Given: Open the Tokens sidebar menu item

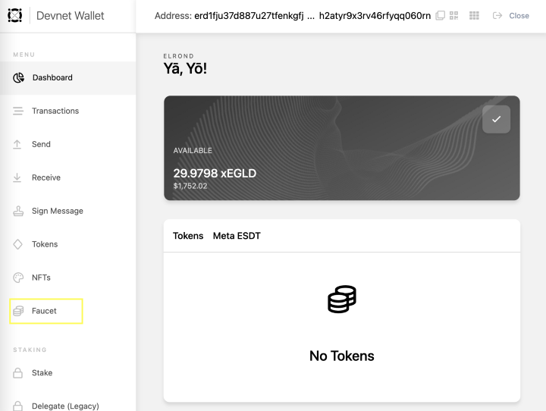Looking at the screenshot, I should [x=45, y=244].
